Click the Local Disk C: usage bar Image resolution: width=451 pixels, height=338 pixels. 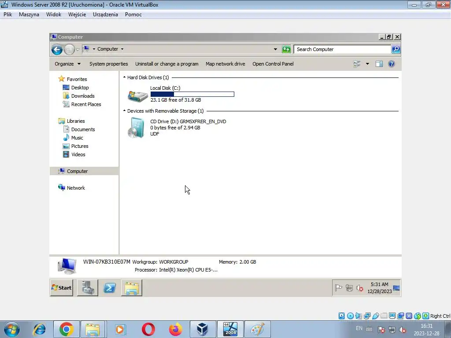[192, 94]
